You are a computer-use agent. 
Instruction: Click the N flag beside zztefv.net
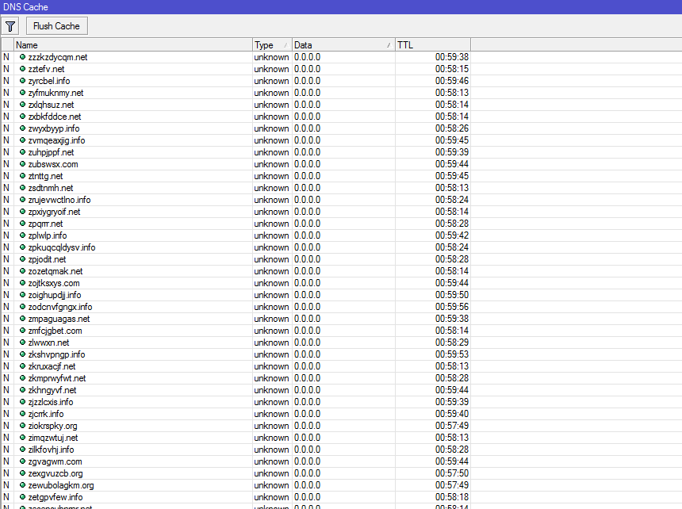[x=6, y=69]
